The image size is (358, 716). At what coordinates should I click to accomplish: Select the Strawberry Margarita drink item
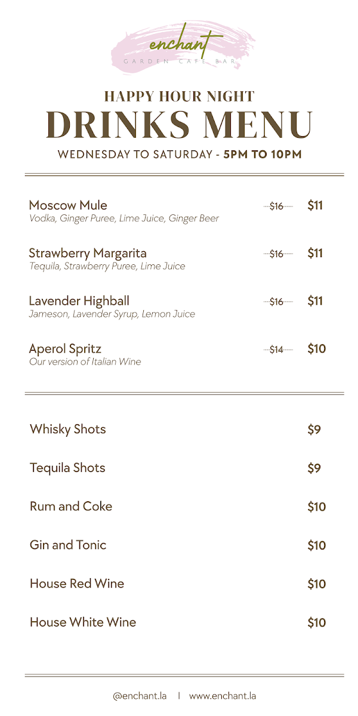(88, 253)
